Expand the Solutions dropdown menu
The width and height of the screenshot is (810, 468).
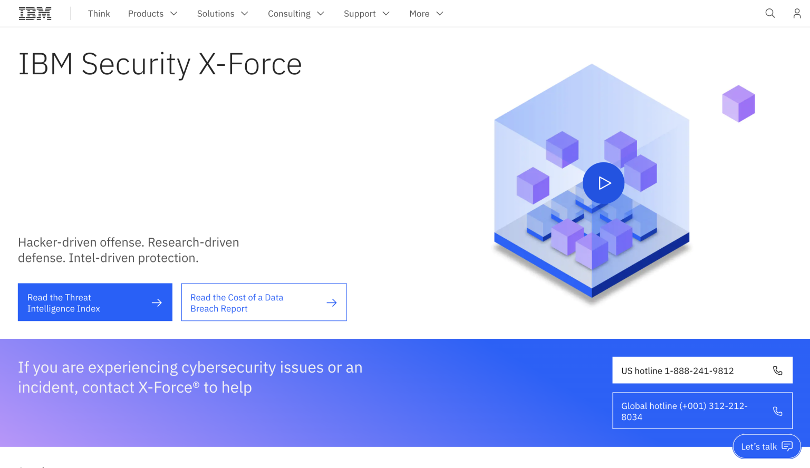[x=222, y=14]
